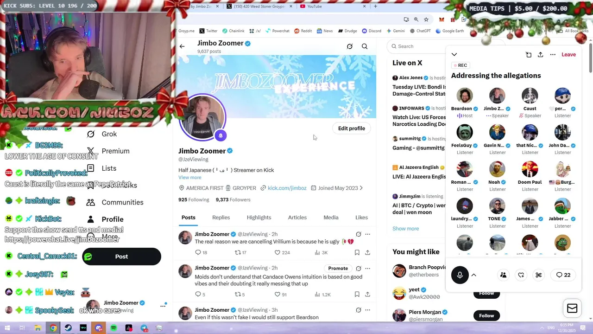Collapse the Space panel with the down chevron
The width and height of the screenshot is (593, 334).
454,54
